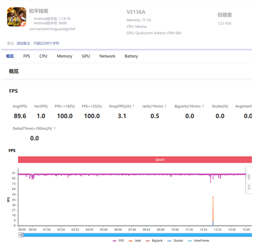
Task: Switch to the Memory tab
Action: click(x=65, y=56)
